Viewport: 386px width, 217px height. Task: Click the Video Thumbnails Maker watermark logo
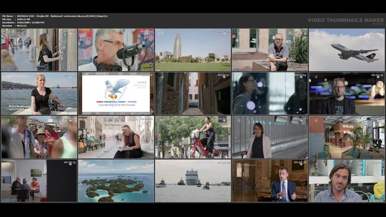point(346,21)
